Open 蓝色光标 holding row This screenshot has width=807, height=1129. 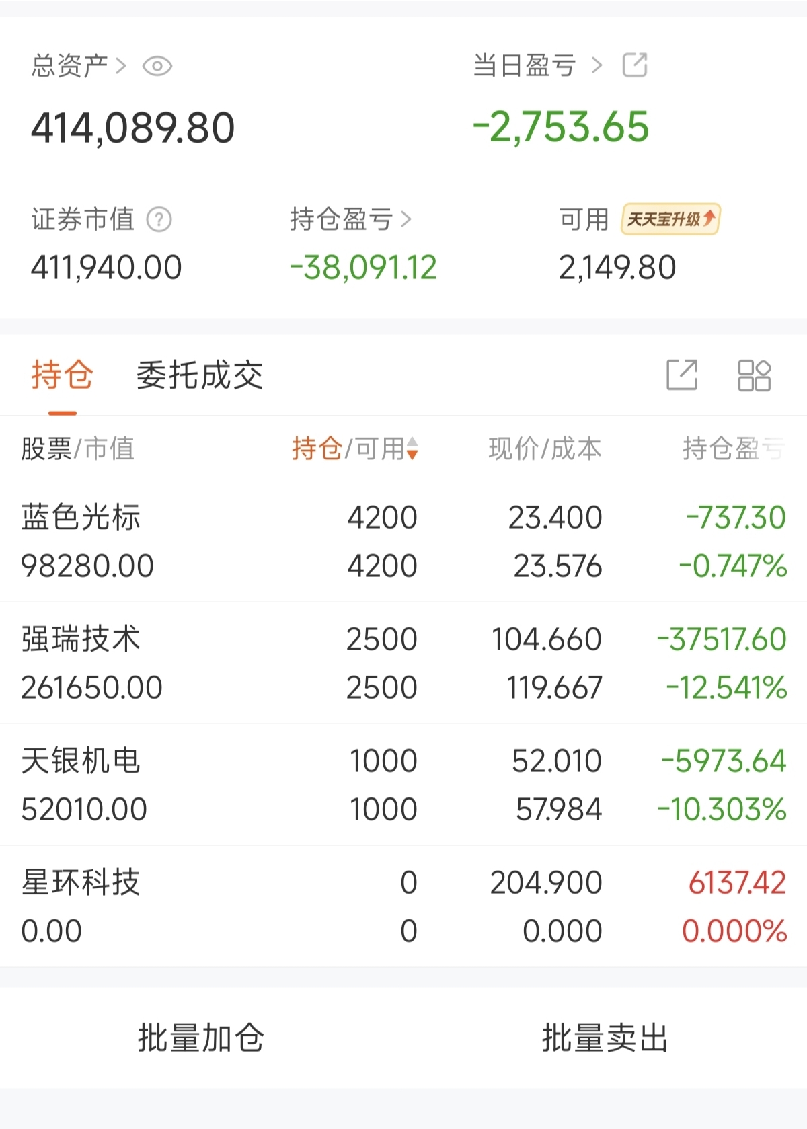pos(403,541)
